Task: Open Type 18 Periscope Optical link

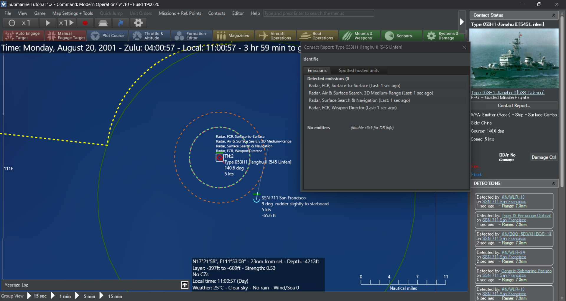Action: click(526, 216)
